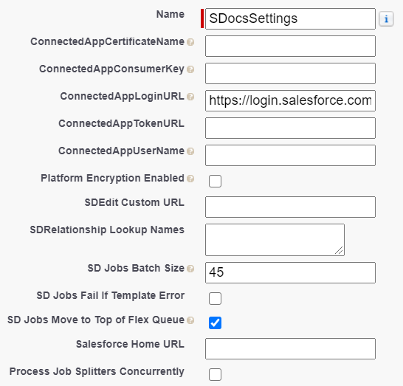Show help for ConnectedAppLoginURL
403x386 pixels.
(190, 97)
